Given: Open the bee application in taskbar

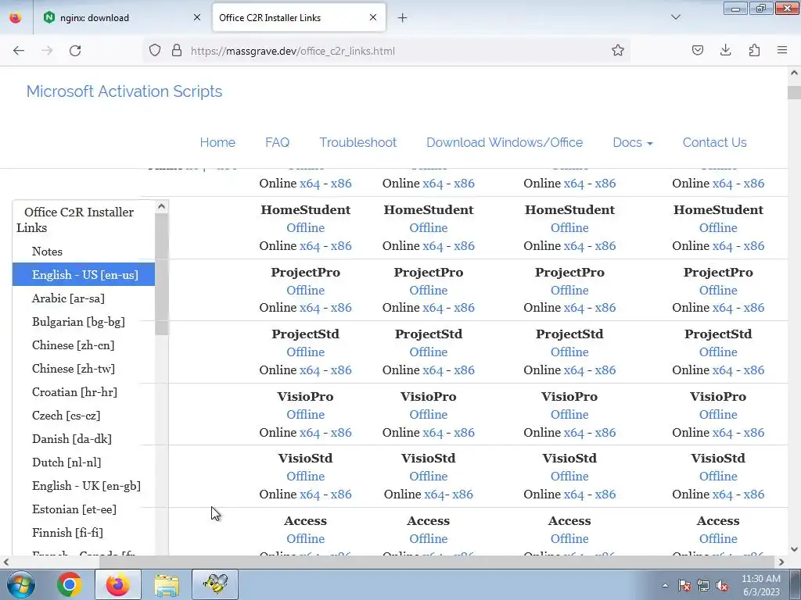Looking at the screenshot, I should (215, 584).
